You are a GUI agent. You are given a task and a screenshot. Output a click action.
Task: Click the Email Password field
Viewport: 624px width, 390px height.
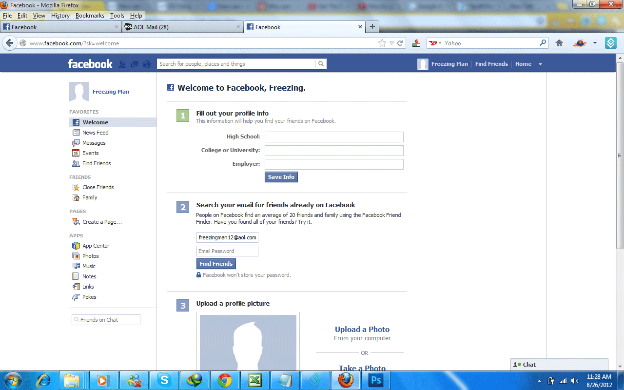point(227,251)
